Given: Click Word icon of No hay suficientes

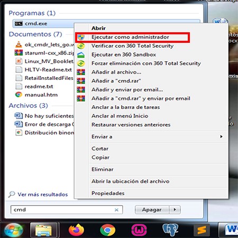Looking at the screenshot, I should [x=19, y=116].
